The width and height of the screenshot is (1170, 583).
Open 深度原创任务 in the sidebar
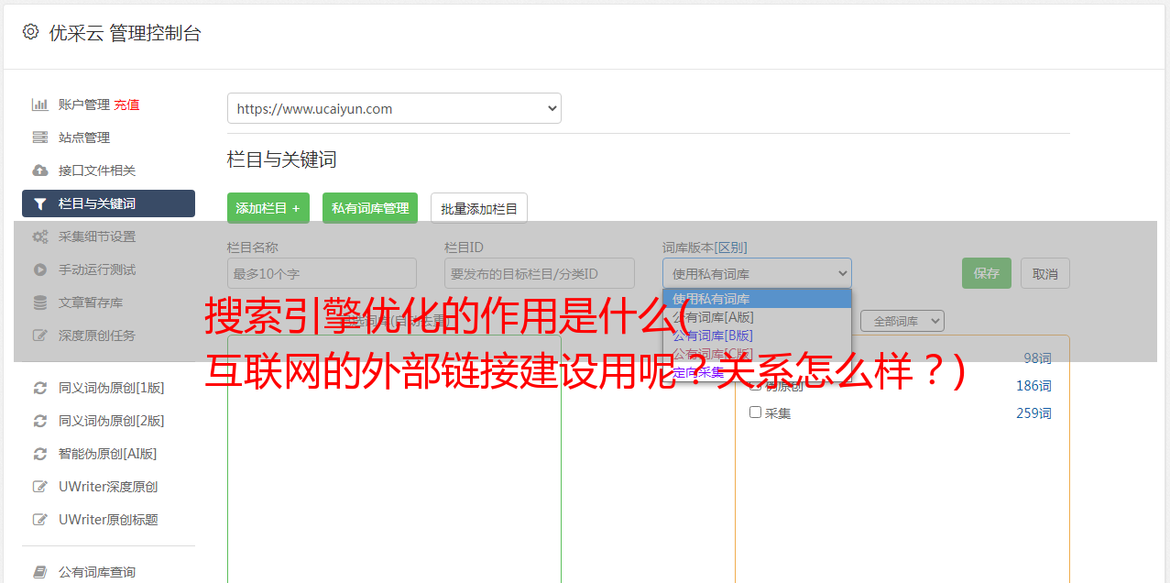point(97,335)
